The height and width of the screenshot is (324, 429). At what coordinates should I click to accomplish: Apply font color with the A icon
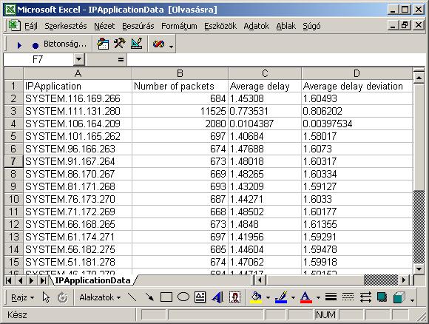pos(306,297)
